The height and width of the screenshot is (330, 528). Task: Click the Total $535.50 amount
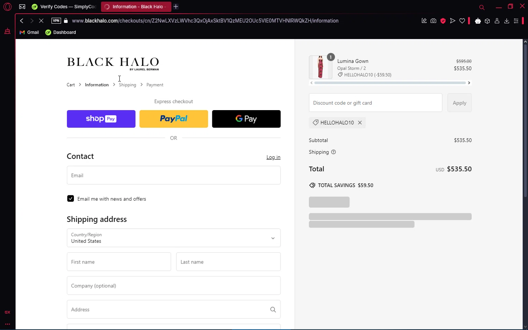459,169
